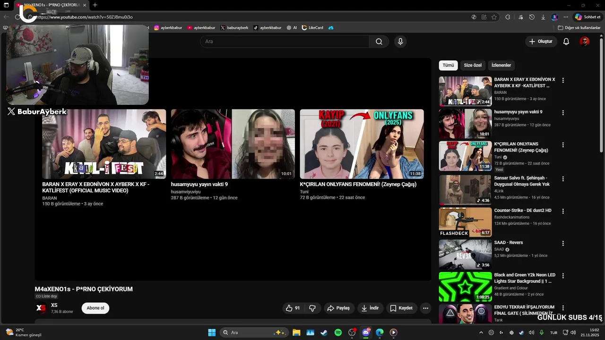Open File Explorer from the taskbar

point(296,332)
